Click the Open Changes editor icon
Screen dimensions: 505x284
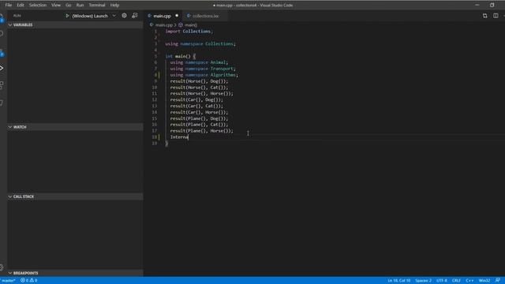[484, 16]
